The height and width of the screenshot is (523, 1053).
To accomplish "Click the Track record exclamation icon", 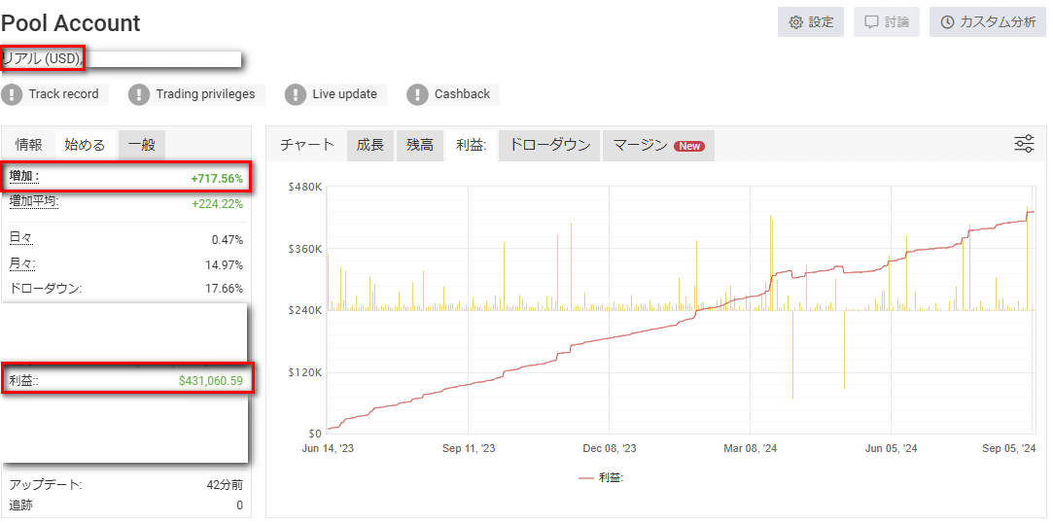I will pos(12,94).
